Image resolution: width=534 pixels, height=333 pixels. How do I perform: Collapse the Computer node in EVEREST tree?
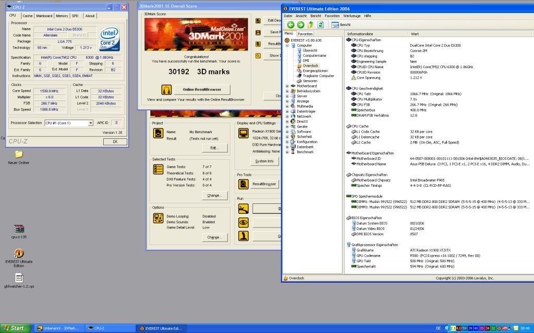tap(287, 45)
